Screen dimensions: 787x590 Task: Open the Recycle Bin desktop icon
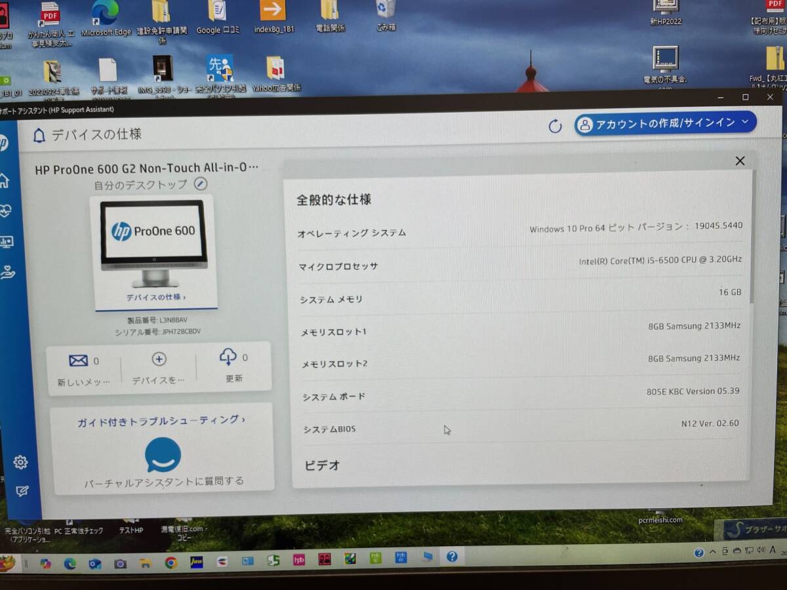386,15
